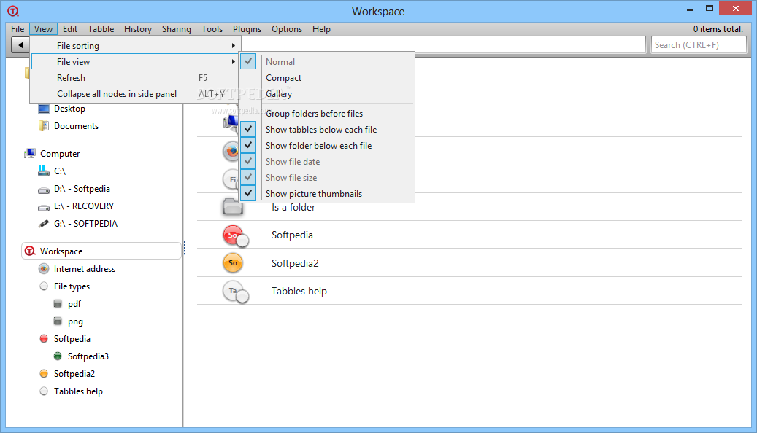Click Tabbles help circle in side panel
The height and width of the screenshot is (433, 757).
(x=44, y=391)
